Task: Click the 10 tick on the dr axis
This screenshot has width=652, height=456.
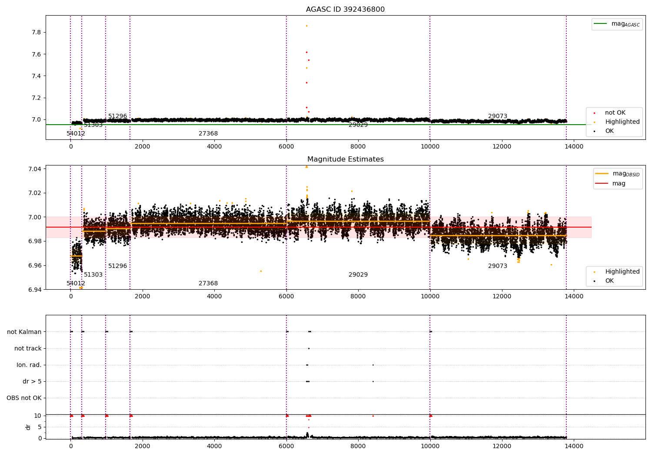Action: [38, 416]
